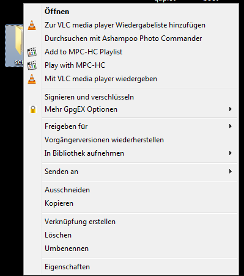Expand the Mehr GpgEX Optionen submenu arrow
Image resolution: width=244 pixels, height=276 pixels.
[x=231, y=109]
